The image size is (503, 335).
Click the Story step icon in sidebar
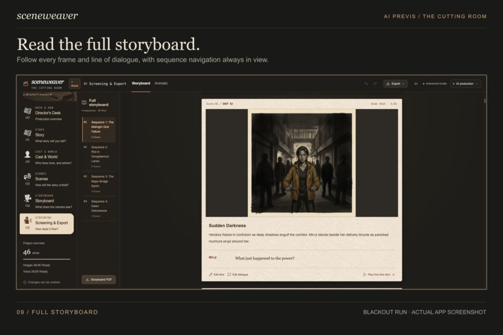(x=27, y=133)
